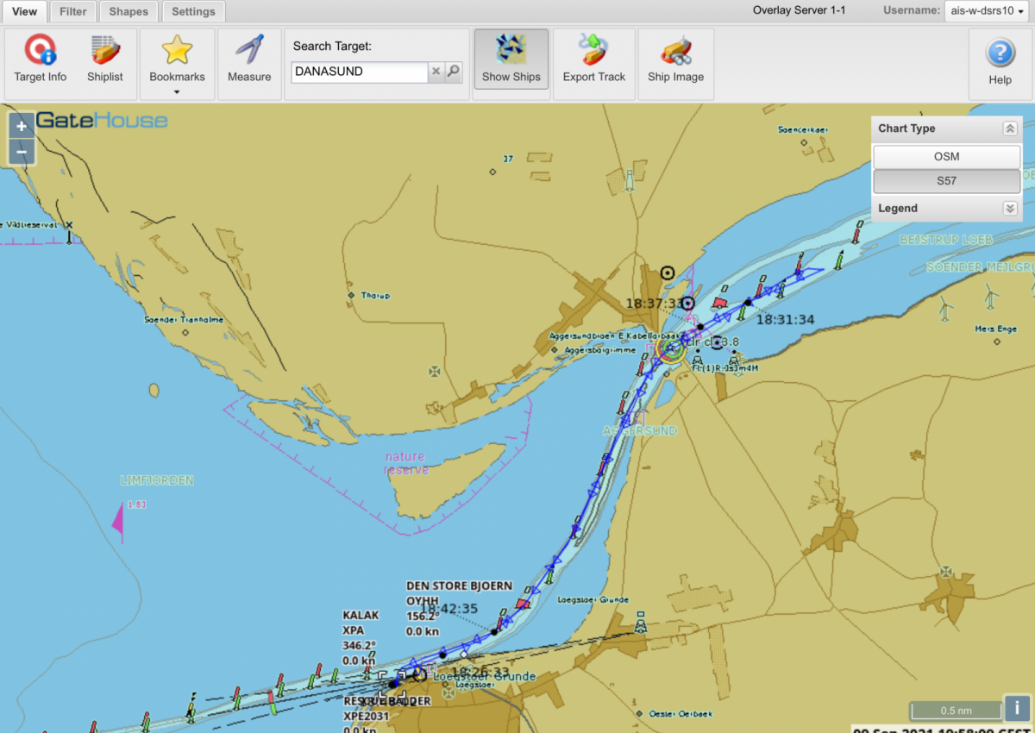Switch chart type to OSM
Viewport: 1035px width, 733px height.
pos(946,157)
